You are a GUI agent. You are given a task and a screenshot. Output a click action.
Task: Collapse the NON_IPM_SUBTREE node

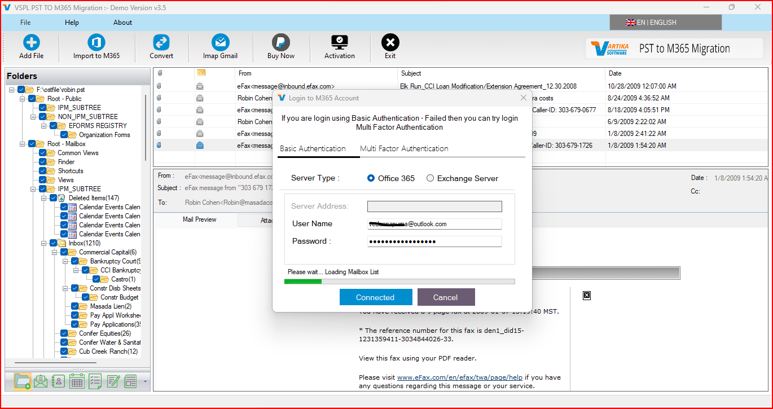tap(33, 117)
